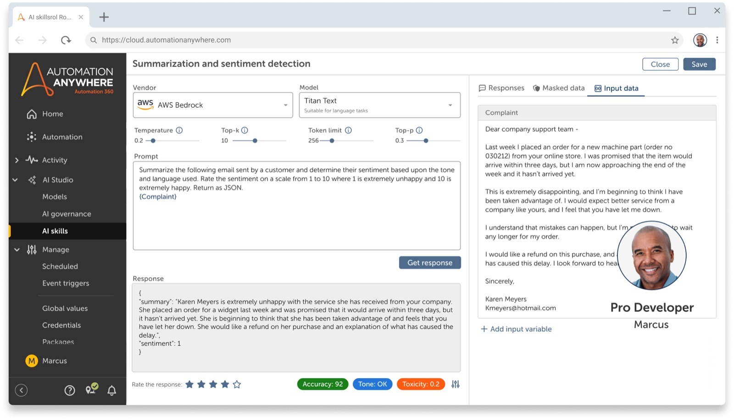Screen dimensions: 734x420
Task: Rate response with fifth star
Action: [237, 384]
